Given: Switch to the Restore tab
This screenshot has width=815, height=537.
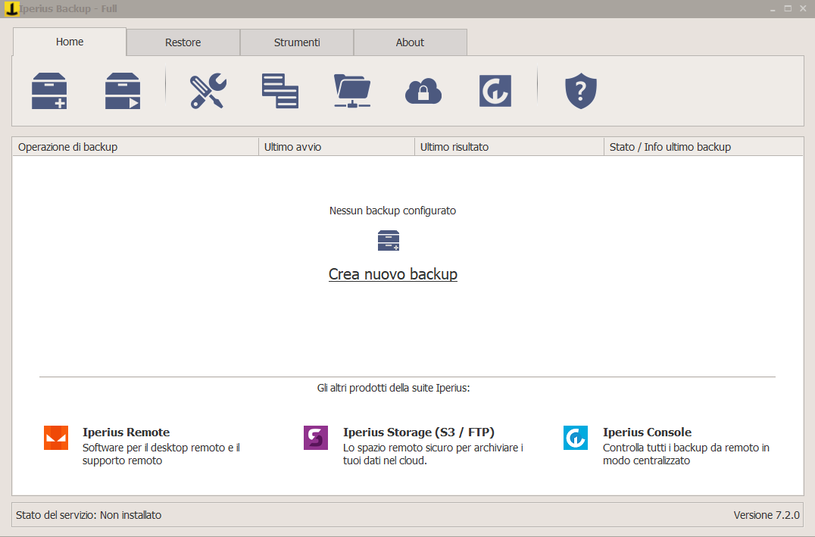Looking at the screenshot, I should pyautogui.click(x=183, y=42).
